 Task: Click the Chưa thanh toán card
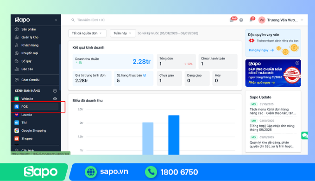click(x=218, y=61)
